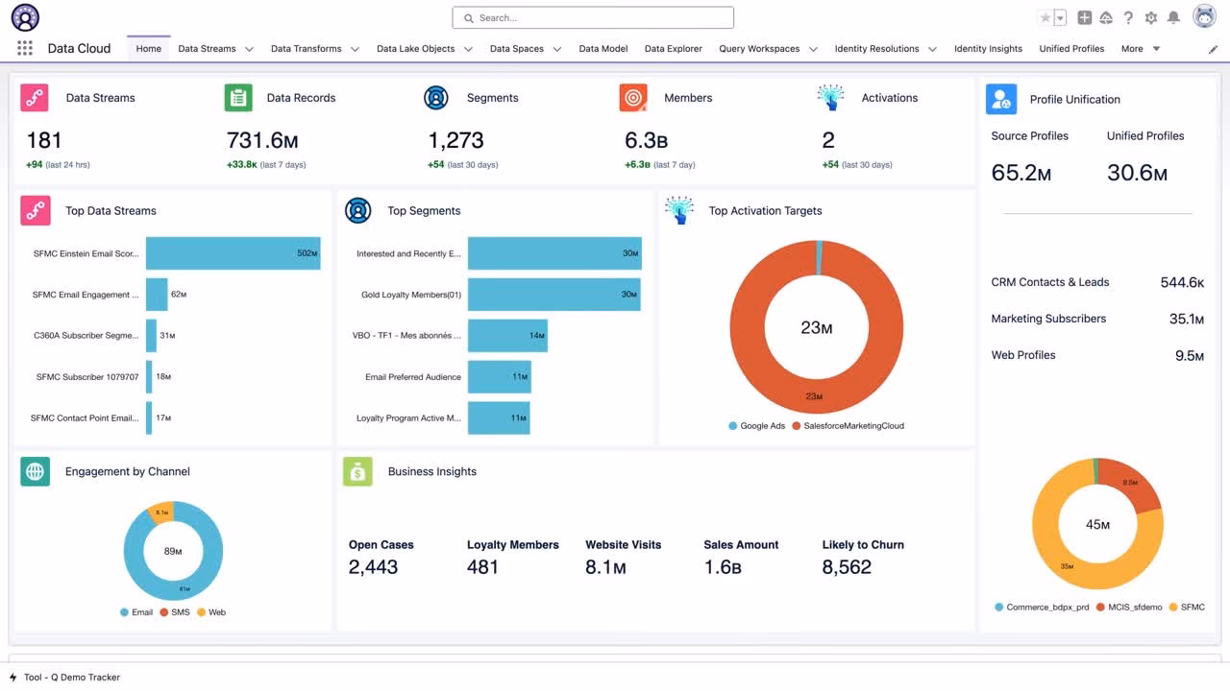Click the Segments summary icon
The height and width of the screenshot is (691, 1230).
click(436, 98)
